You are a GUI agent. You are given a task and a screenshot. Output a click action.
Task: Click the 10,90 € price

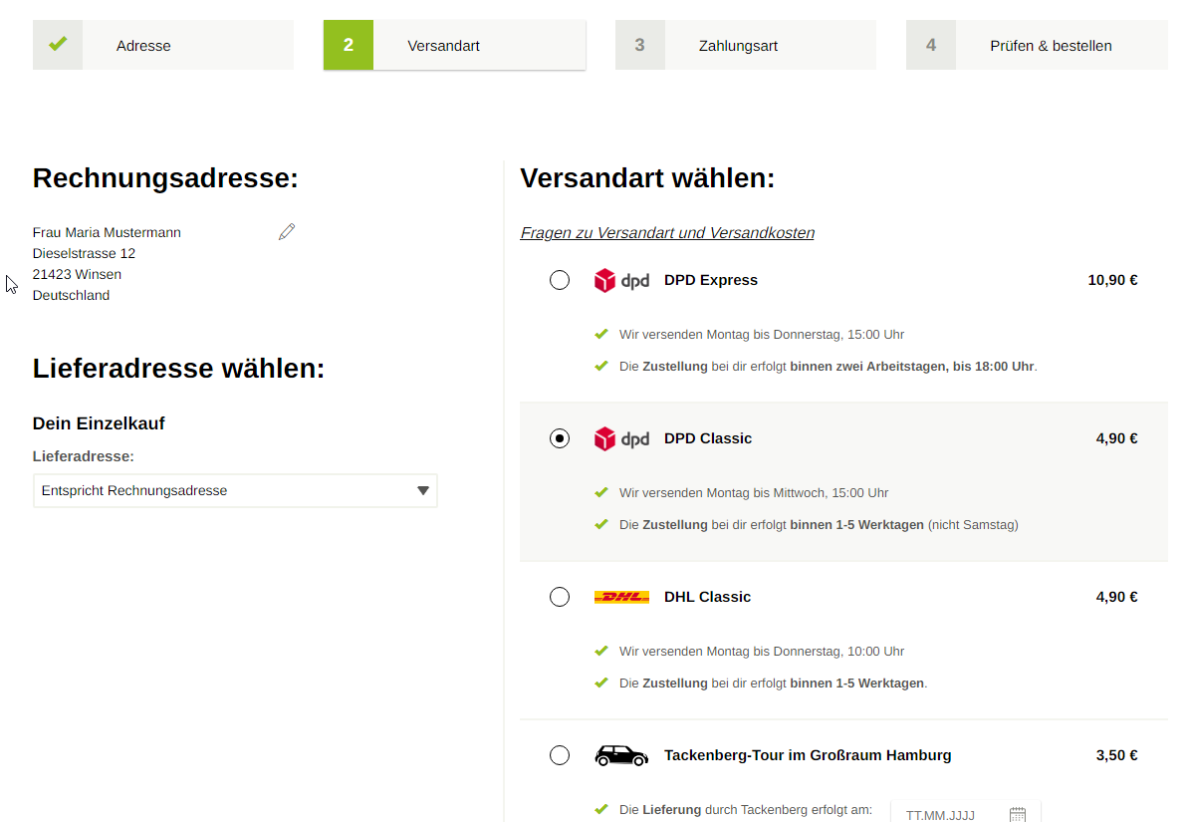(x=1112, y=280)
